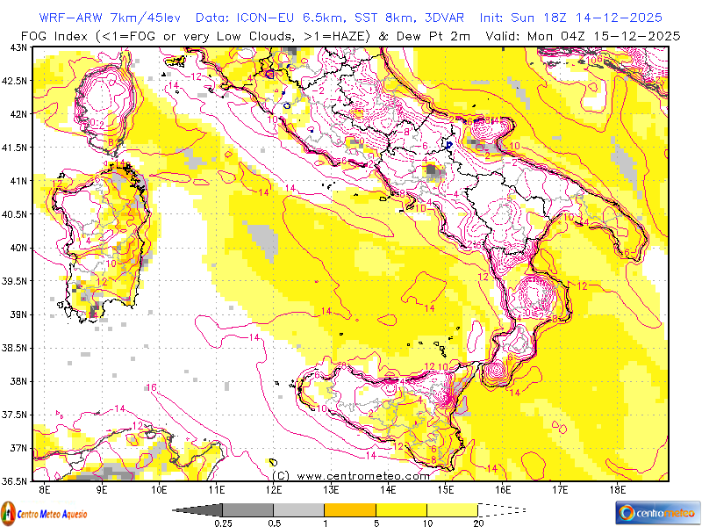This screenshot has height=527, width=702.
Task: Click the 43N latitude axis label
Action: pos(17,47)
